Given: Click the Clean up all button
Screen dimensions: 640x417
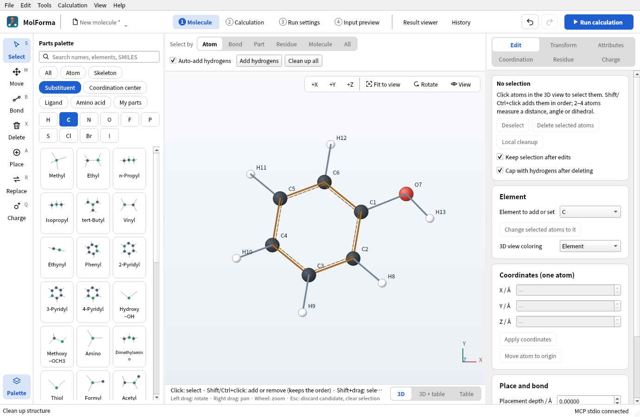Looking at the screenshot, I should point(303,61).
